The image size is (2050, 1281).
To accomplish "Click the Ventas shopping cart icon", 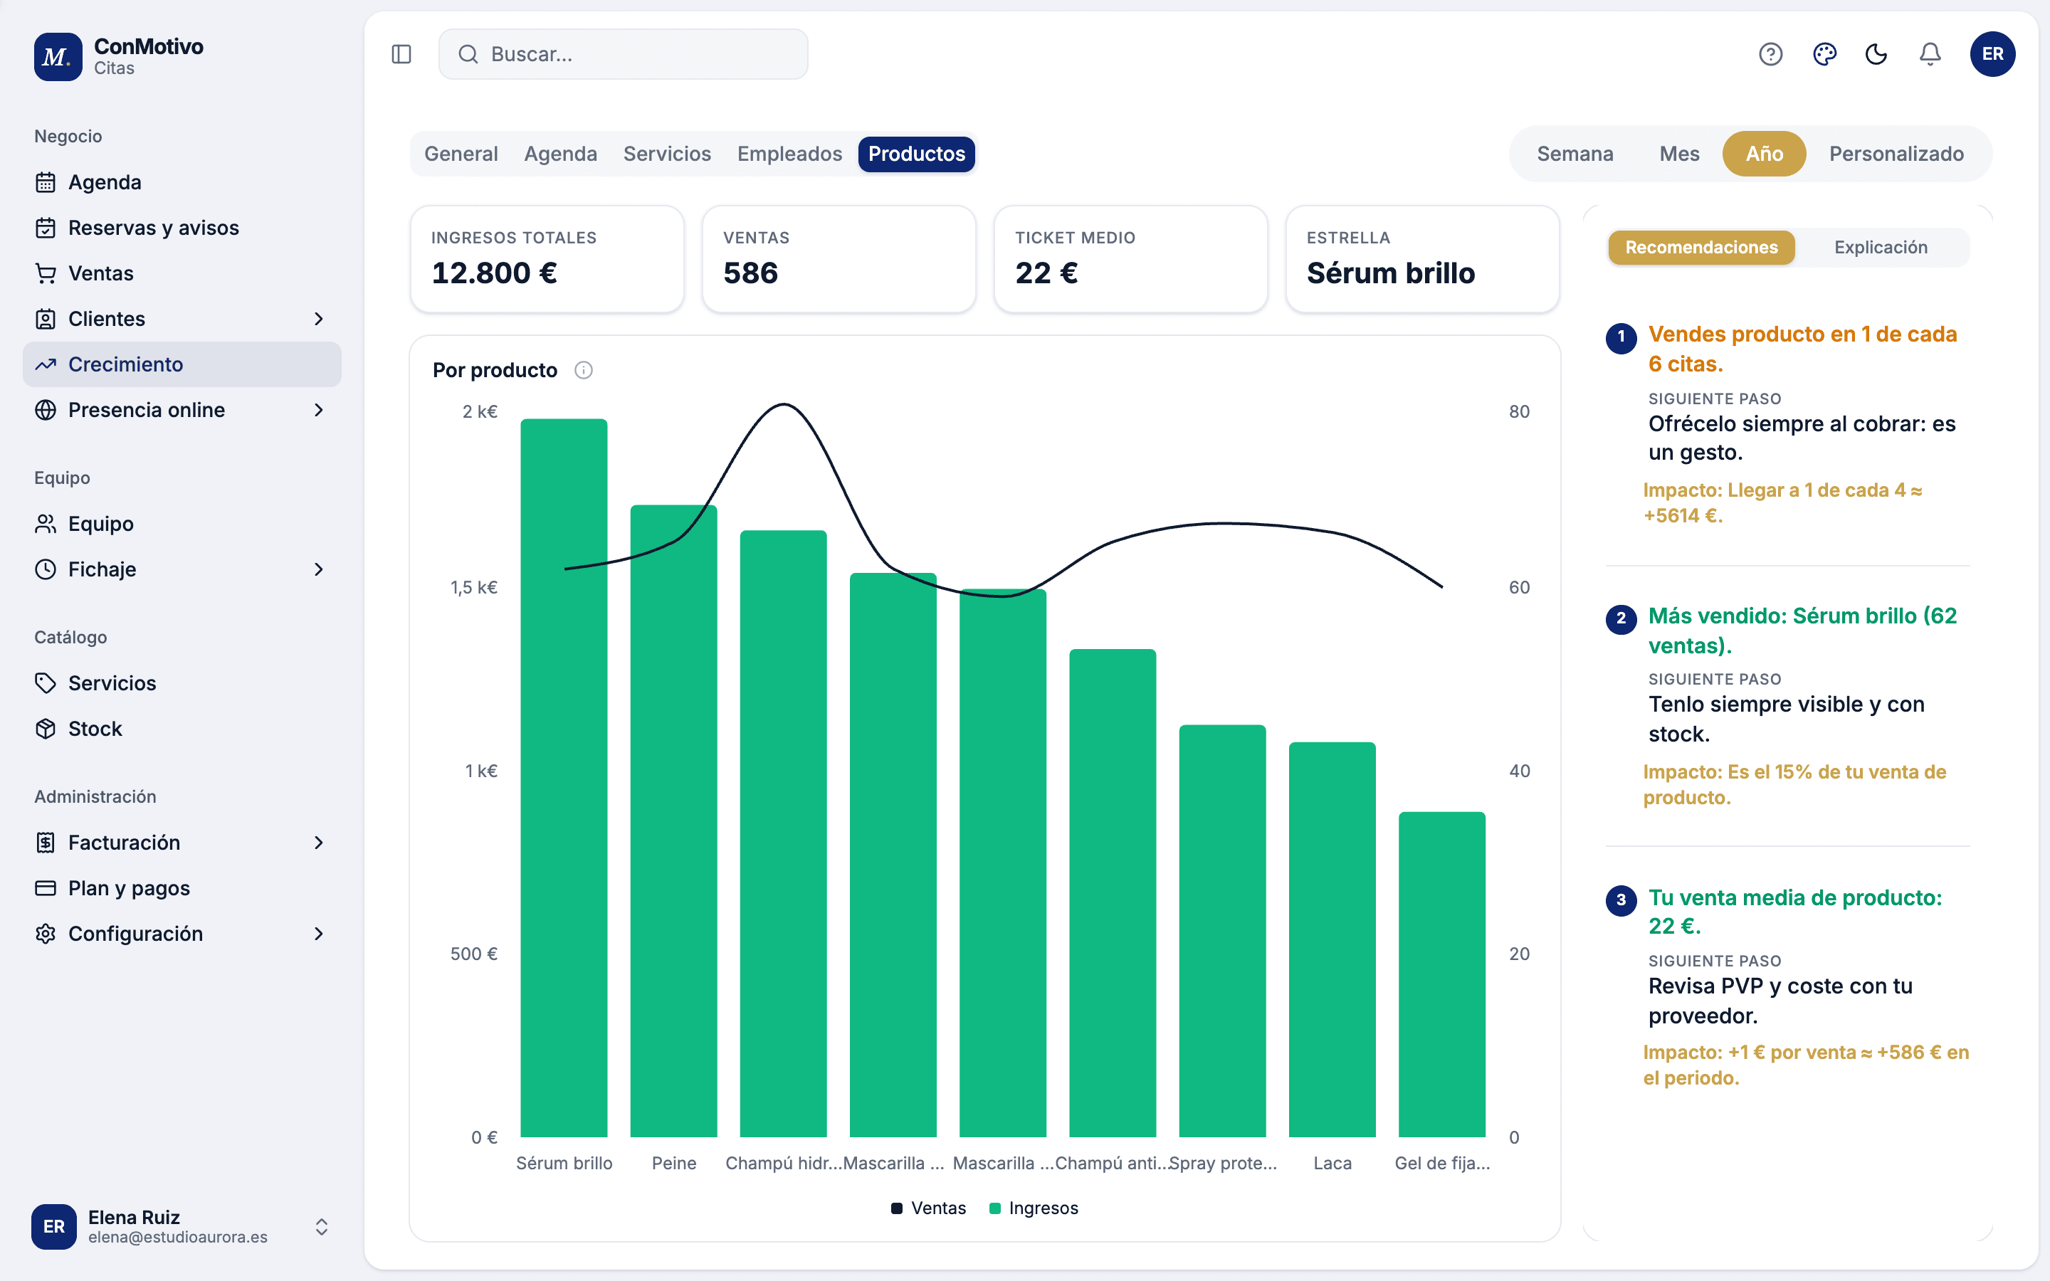I will (x=46, y=274).
